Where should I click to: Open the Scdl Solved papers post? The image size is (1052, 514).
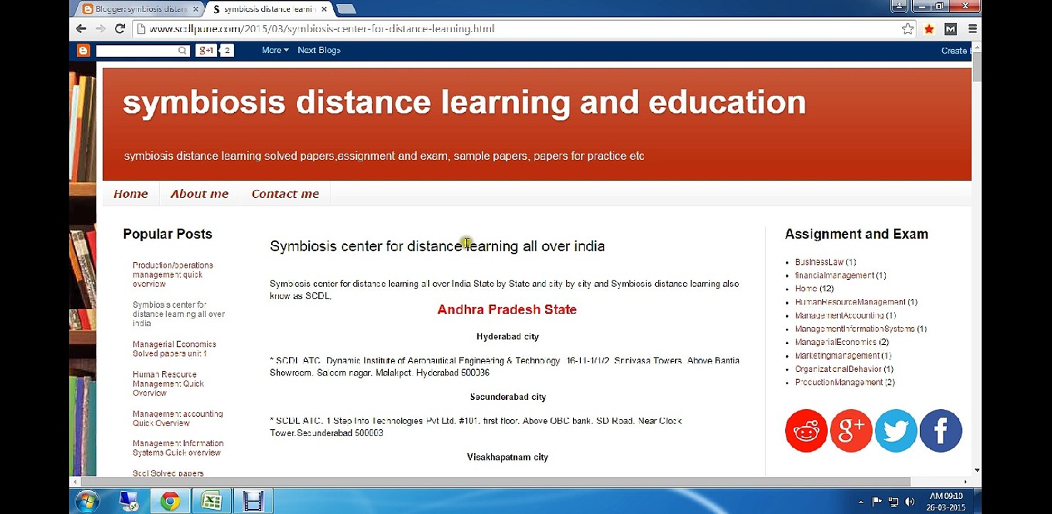coord(168,473)
